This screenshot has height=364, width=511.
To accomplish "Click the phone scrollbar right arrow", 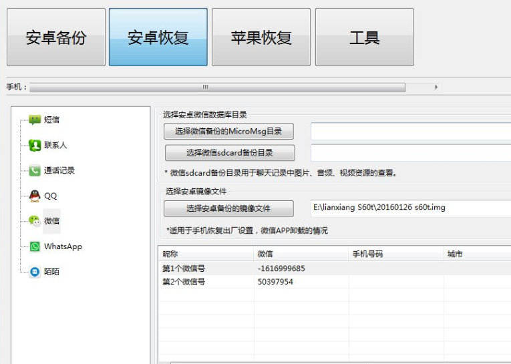I will pyautogui.click(x=436, y=87).
